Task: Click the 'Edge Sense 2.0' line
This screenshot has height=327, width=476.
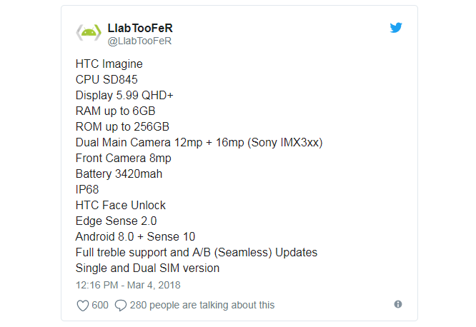Action: pos(116,221)
